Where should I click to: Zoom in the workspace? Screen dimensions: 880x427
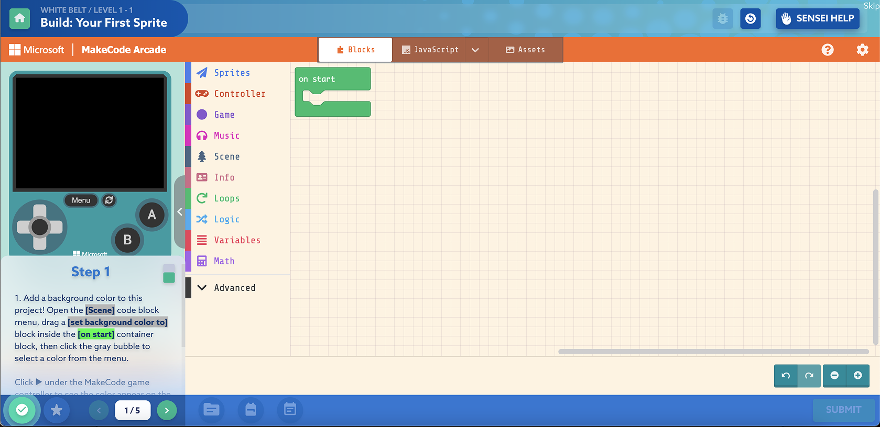point(858,376)
